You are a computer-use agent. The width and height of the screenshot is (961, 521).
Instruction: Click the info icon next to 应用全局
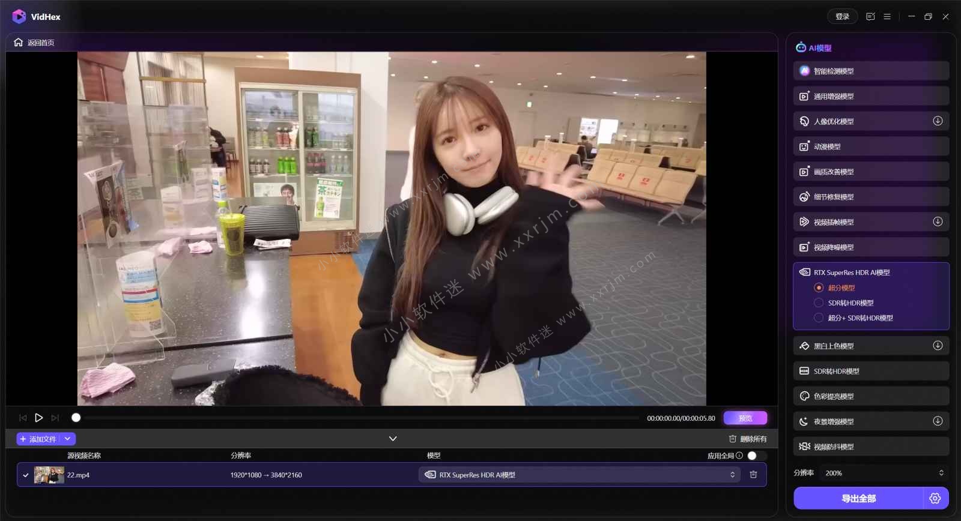coord(739,456)
